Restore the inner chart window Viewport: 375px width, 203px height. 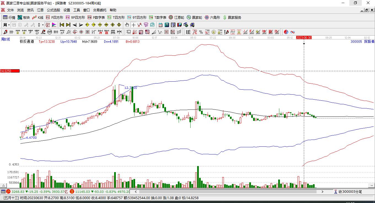366,10
